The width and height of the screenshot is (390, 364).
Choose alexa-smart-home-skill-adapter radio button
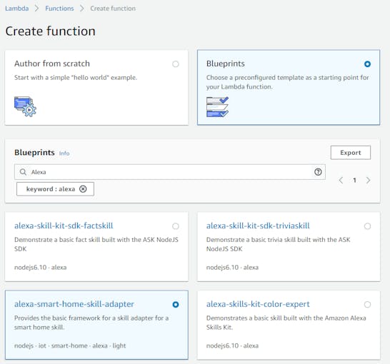(x=176, y=304)
